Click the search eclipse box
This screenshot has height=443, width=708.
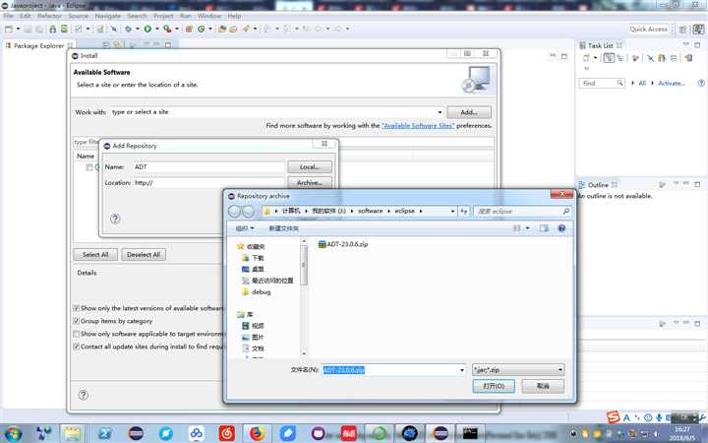[522, 211]
